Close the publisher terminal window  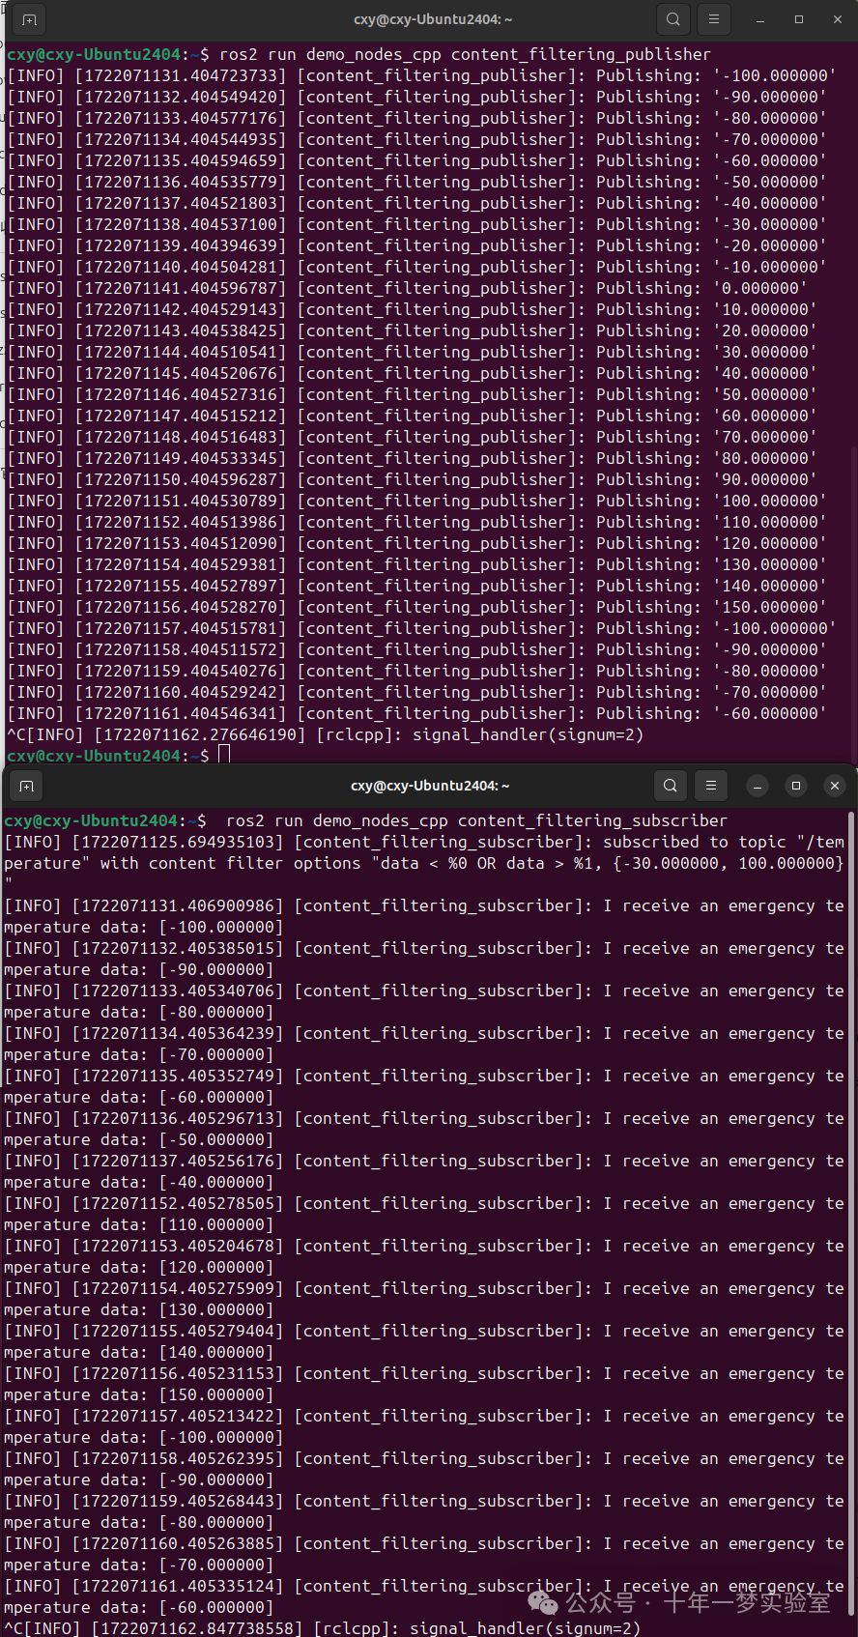pyautogui.click(x=838, y=19)
